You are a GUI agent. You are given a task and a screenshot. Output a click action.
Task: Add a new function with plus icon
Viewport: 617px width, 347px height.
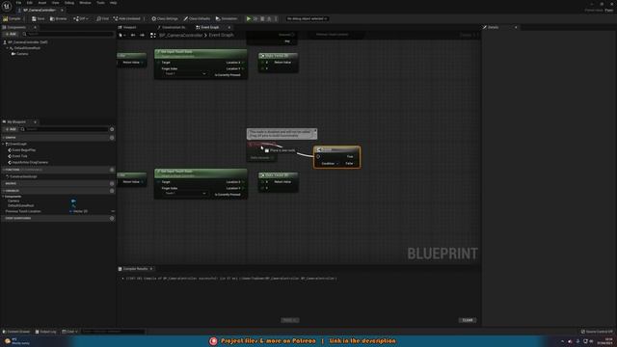pyautogui.click(x=112, y=170)
